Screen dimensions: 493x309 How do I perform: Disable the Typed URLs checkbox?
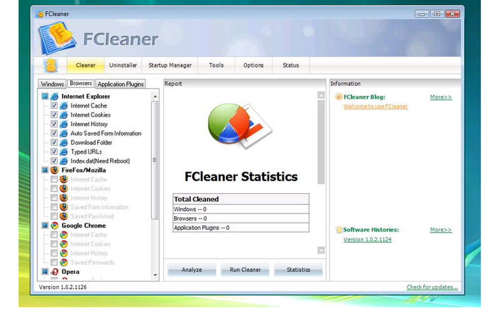click(53, 152)
